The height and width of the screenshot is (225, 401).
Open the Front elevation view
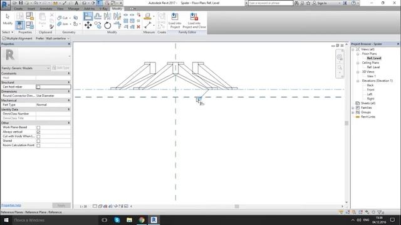coord(370,90)
